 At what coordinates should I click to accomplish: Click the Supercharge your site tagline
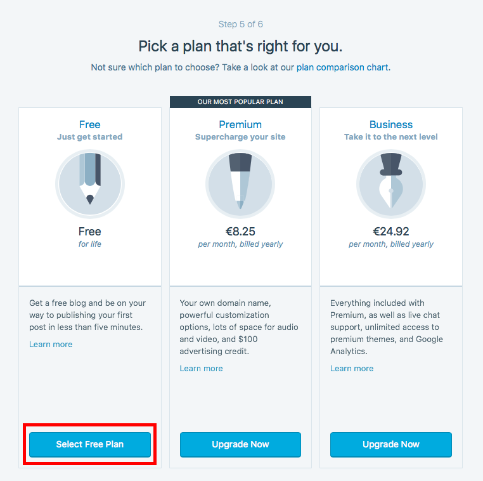click(x=240, y=136)
